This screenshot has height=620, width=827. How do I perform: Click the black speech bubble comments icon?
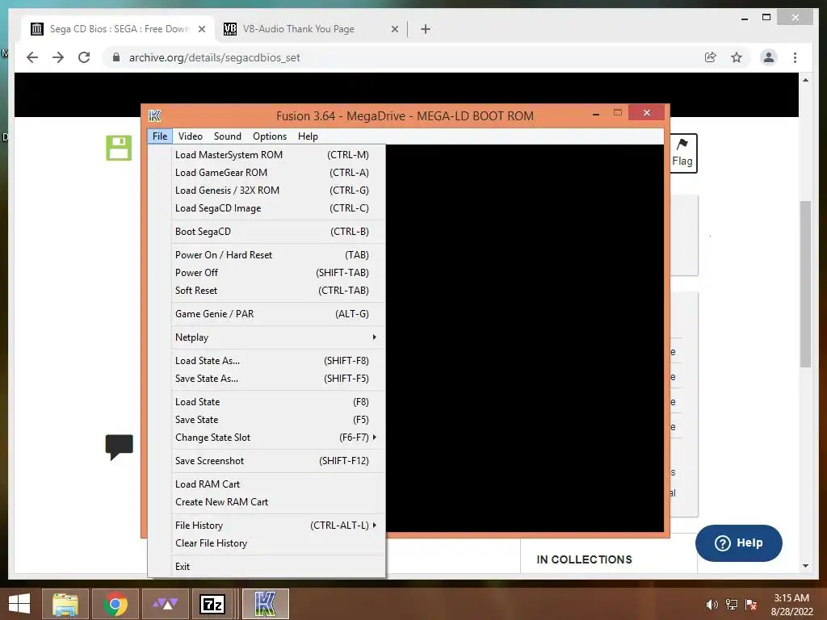[x=120, y=447]
